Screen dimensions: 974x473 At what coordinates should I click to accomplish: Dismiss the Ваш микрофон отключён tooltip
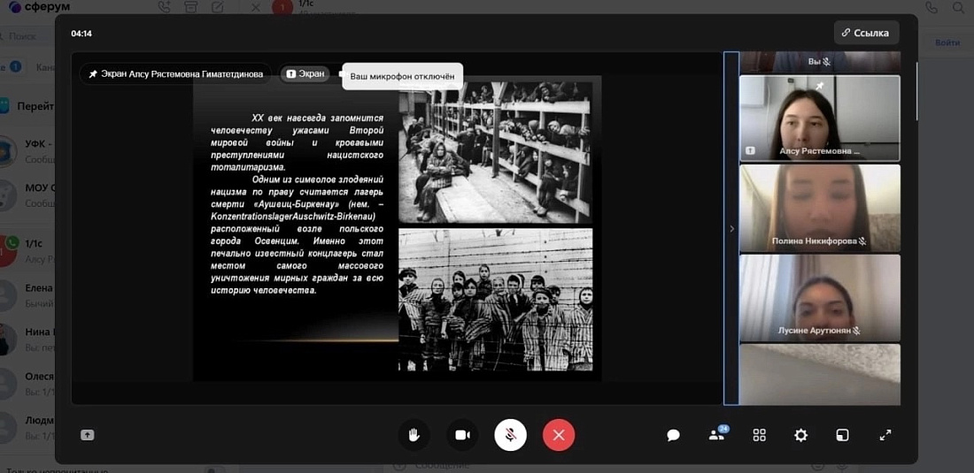(403, 76)
